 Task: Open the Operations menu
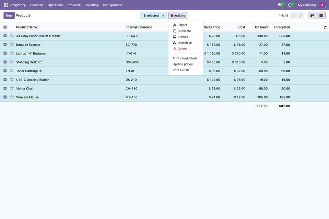(x=55, y=5)
